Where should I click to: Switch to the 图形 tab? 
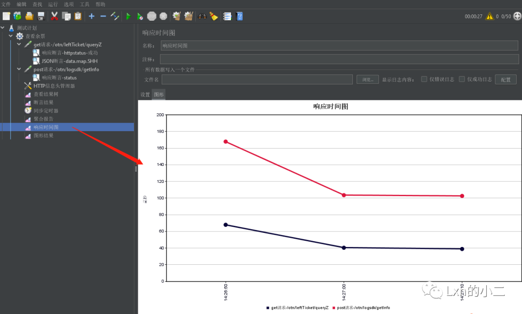point(159,95)
